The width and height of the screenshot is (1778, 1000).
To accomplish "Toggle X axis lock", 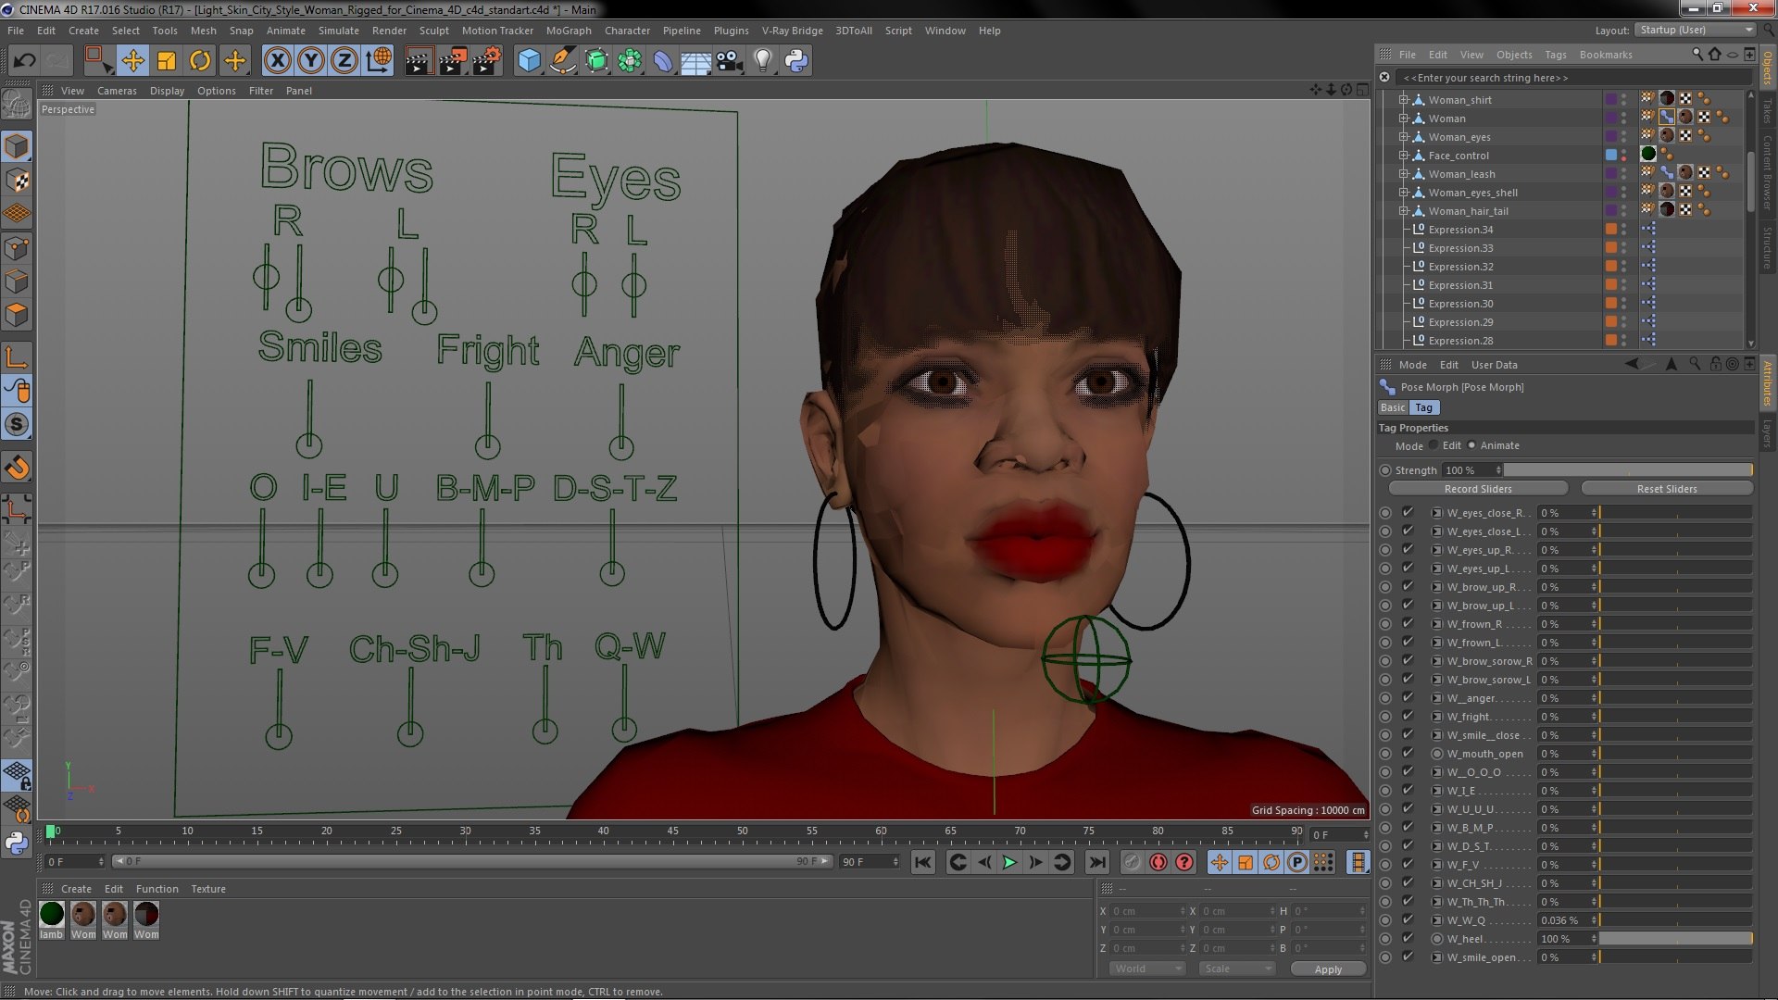I will 277,61.
